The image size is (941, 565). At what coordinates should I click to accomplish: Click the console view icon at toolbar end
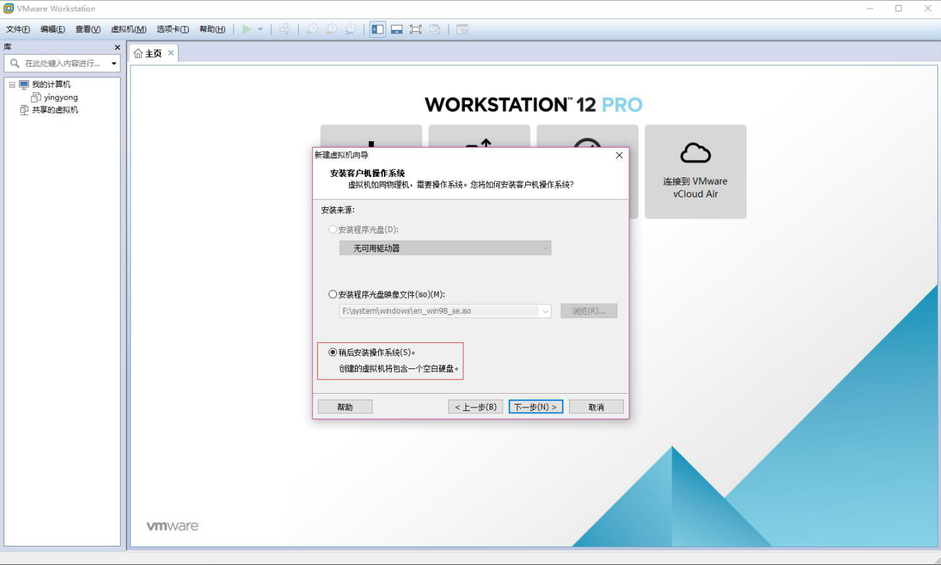(462, 29)
